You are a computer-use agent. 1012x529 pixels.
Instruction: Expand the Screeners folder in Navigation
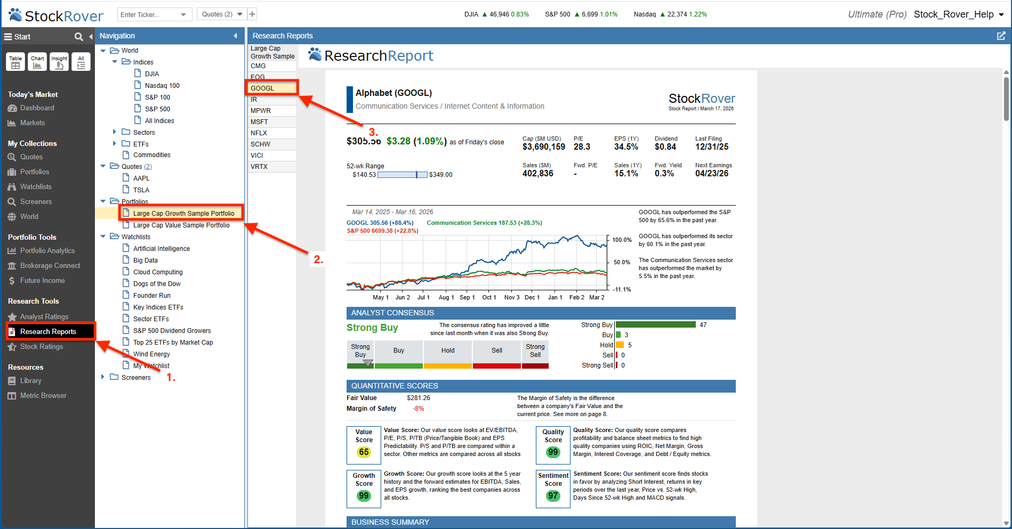pyautogui.click(x=102, y=377)
